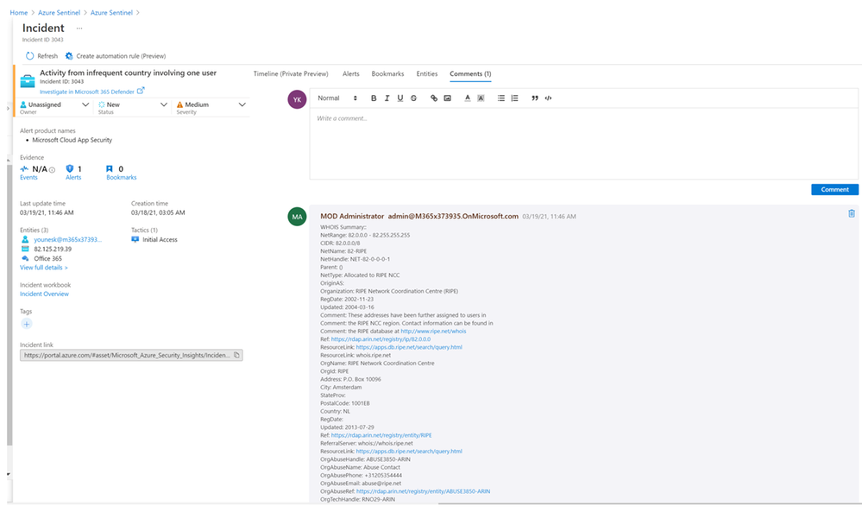Viewport: 862px width, 512px height.
Task: Click the insert image icon
Action: tap(448, 98)
